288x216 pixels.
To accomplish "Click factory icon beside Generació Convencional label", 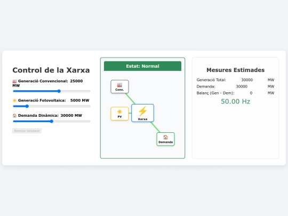I will pyautogui.click(x=14, y=81).
